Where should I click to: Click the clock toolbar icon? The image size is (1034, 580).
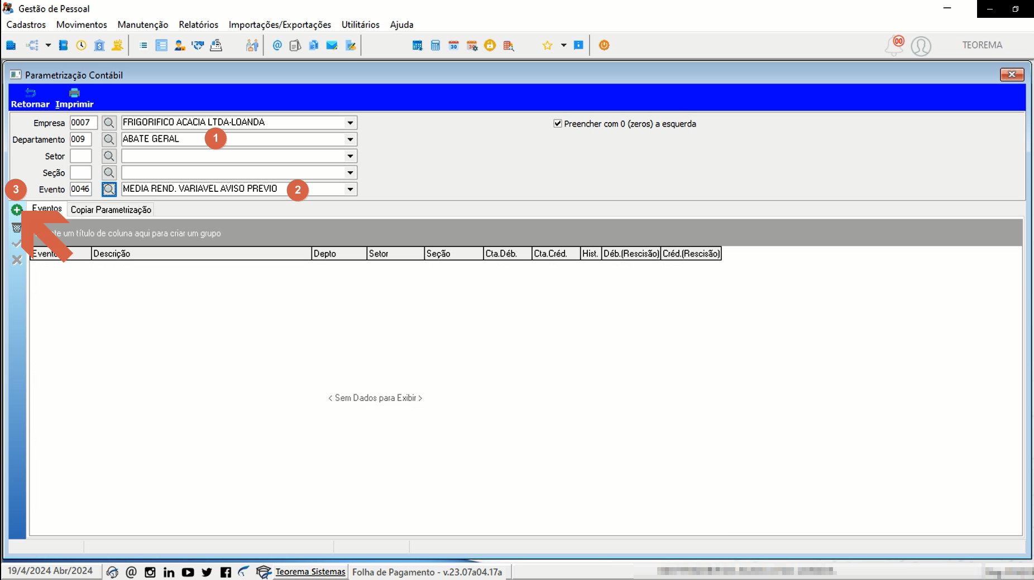click(82, 45)
